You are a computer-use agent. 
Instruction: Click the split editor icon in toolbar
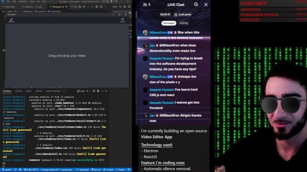pyautogui.click(x=101, y=7)
